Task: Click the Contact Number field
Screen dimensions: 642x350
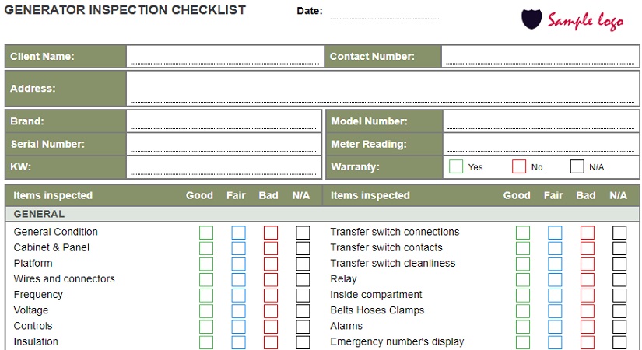Action: [x=540, y=56]
